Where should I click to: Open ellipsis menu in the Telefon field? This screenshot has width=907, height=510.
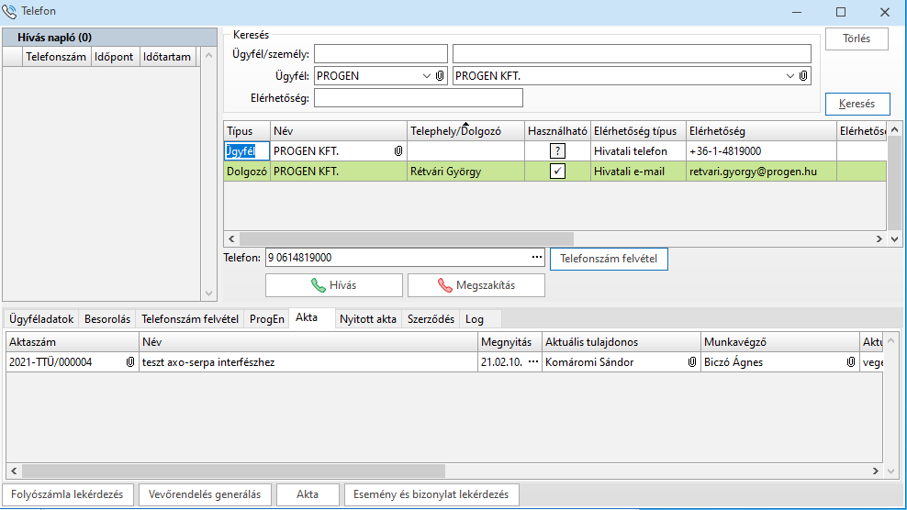[x=537, y=258]
